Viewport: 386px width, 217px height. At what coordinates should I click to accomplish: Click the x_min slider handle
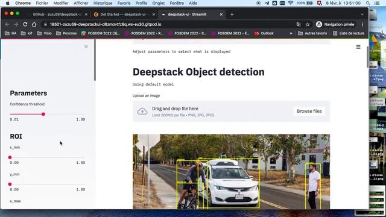(x=10, y=157)
